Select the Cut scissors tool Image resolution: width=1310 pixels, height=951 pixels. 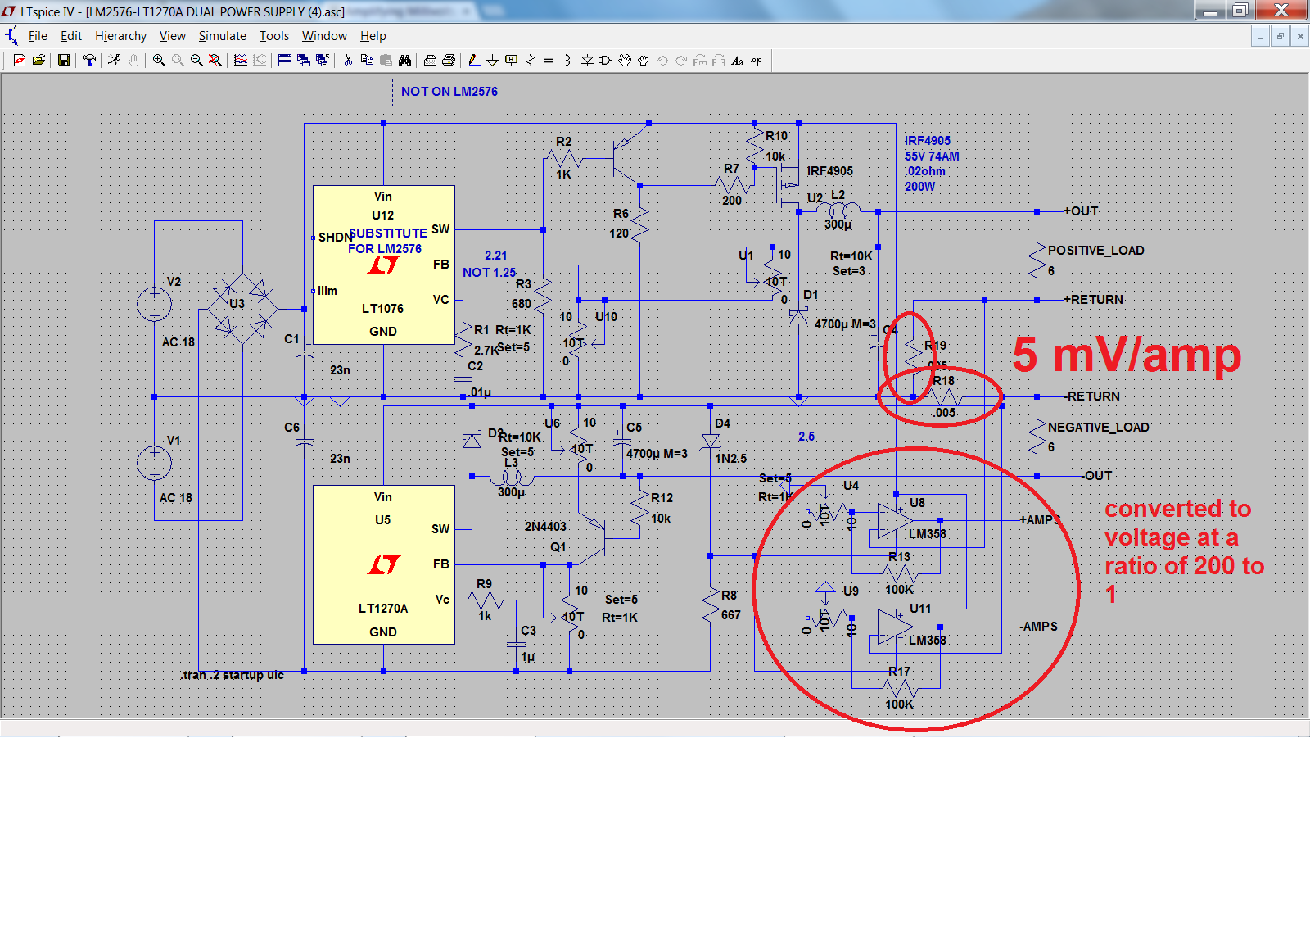(348, 60)
